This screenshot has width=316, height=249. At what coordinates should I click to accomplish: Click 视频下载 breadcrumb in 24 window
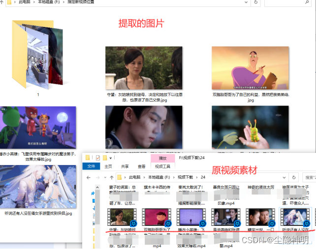click(x=185, y=177)
